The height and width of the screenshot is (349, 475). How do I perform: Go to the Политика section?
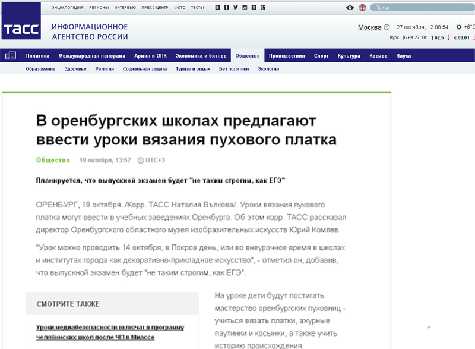point(37,56)
